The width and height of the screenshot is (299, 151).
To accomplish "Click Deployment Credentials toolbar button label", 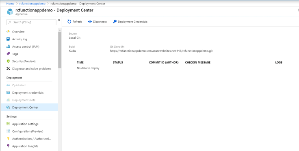I will (133, 22).
